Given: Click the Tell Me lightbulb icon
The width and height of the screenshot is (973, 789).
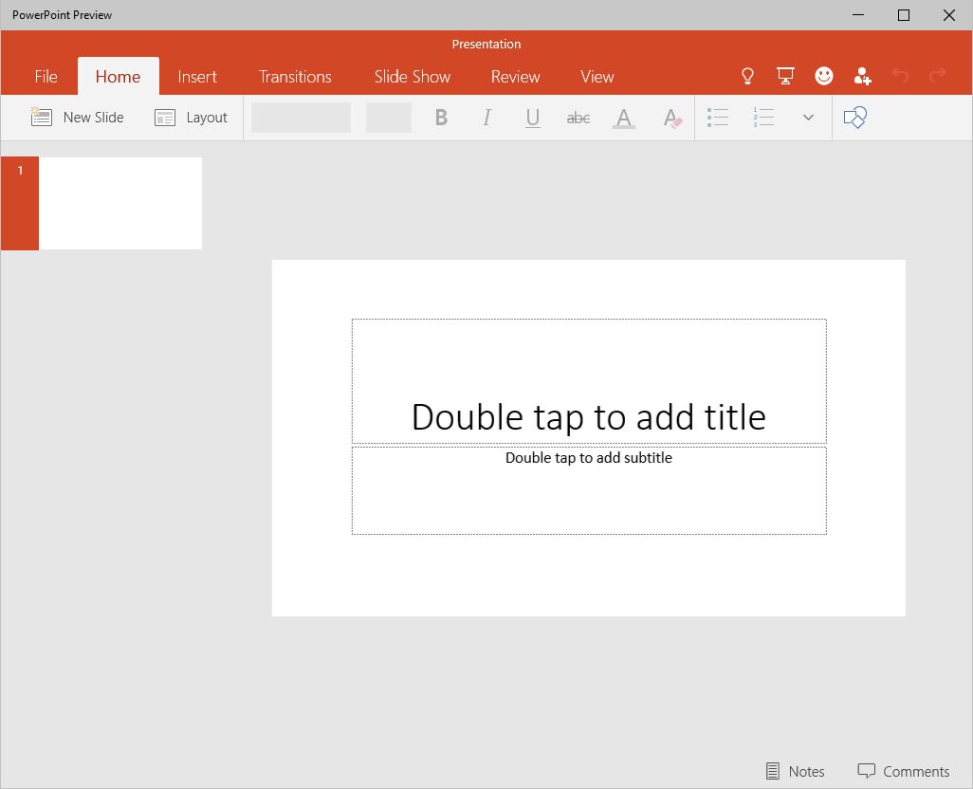Looking at the screenshot, I should tap(747, 76).
